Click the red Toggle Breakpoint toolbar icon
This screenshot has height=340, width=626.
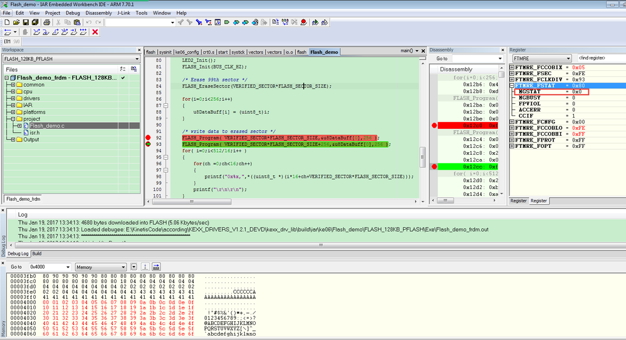click(x=303, y=22)
